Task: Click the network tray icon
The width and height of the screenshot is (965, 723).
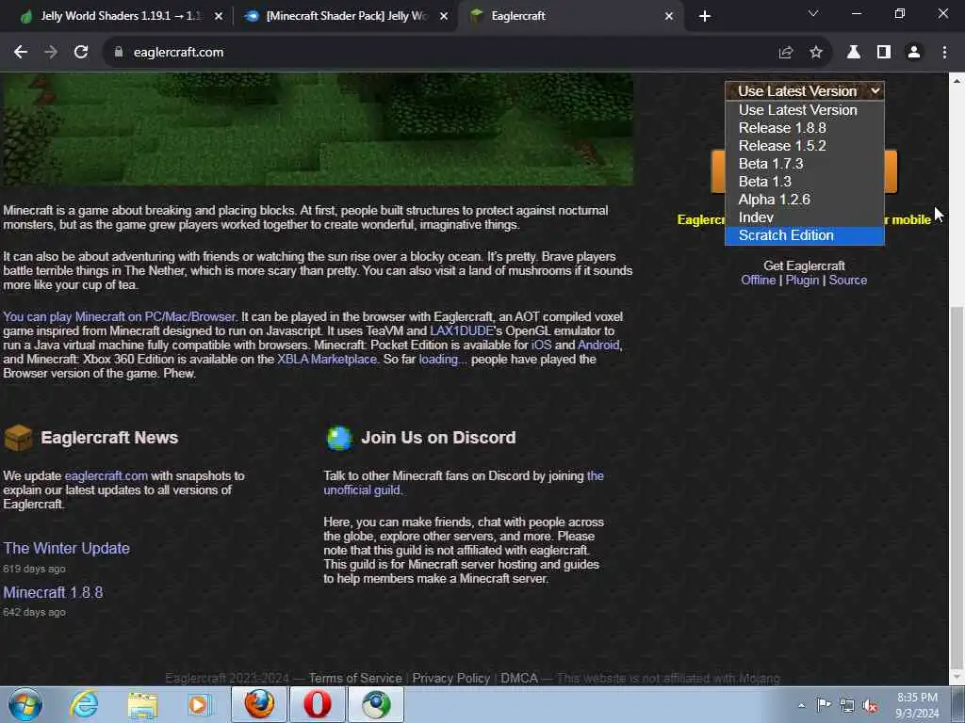Action: (847, 706)
